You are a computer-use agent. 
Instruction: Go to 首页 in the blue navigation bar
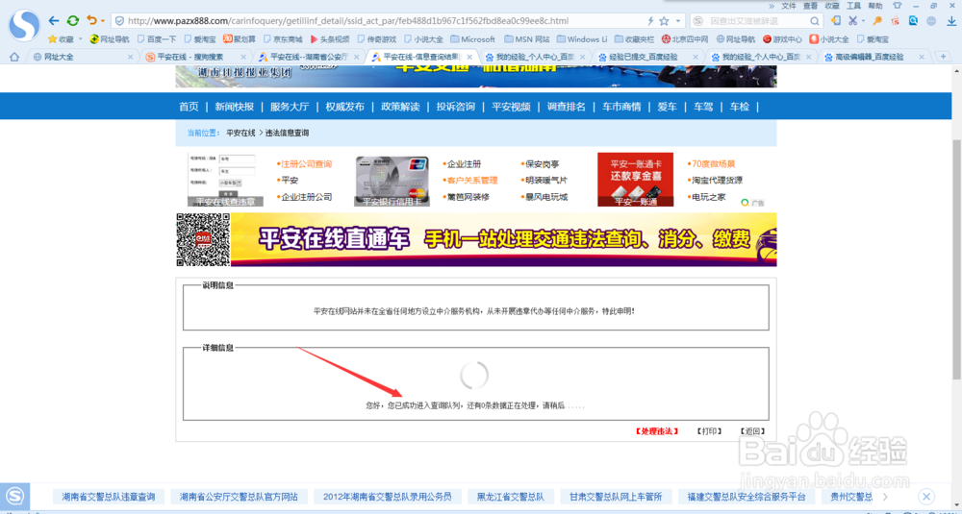[189, 107]
